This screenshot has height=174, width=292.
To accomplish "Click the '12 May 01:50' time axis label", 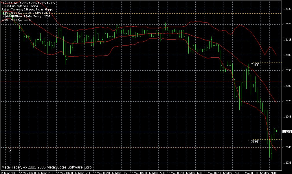I will (65, 173).
